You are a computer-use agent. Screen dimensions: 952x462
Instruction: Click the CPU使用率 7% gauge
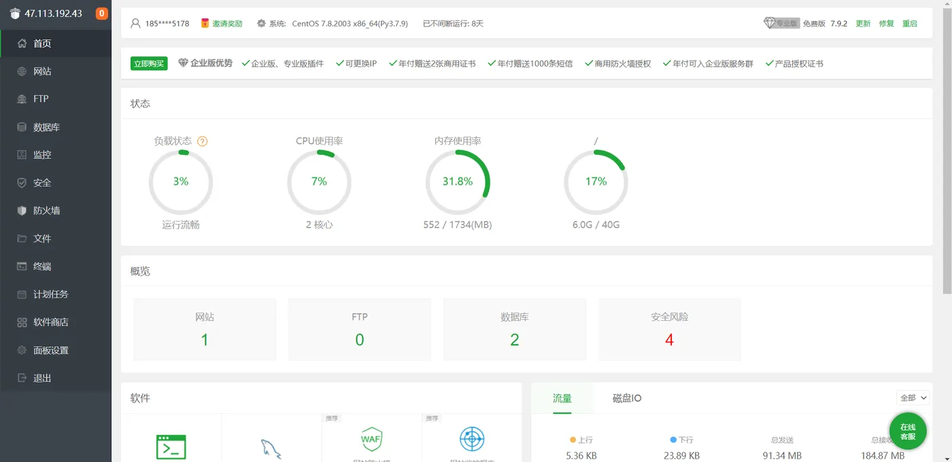tap(320, 182)
